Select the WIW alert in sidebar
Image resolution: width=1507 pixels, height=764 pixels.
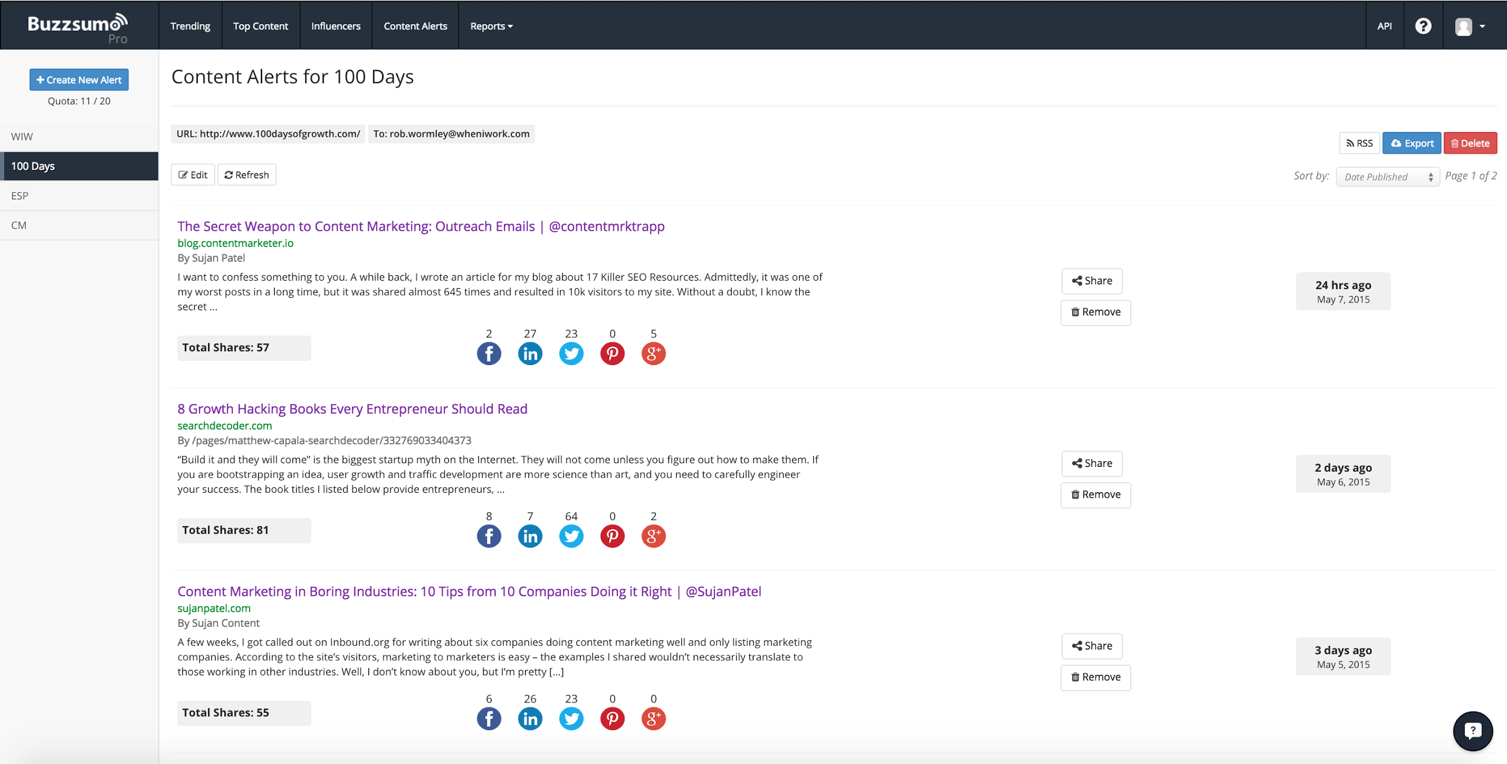click(79, 137)
